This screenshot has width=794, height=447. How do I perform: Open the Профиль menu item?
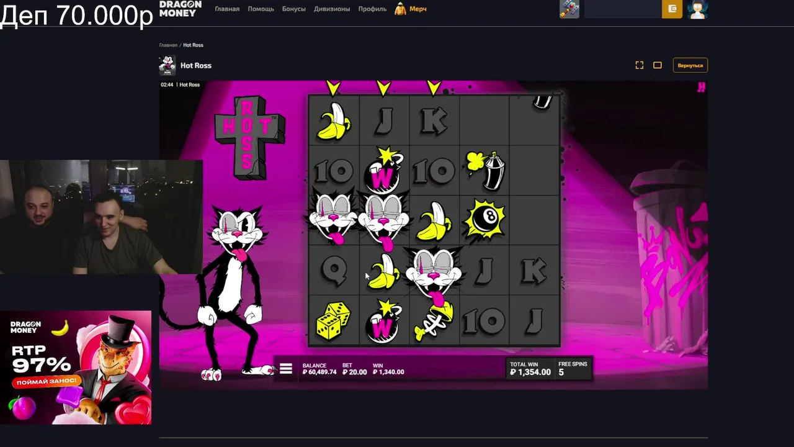pyautogui.click(x=372, y=9)
